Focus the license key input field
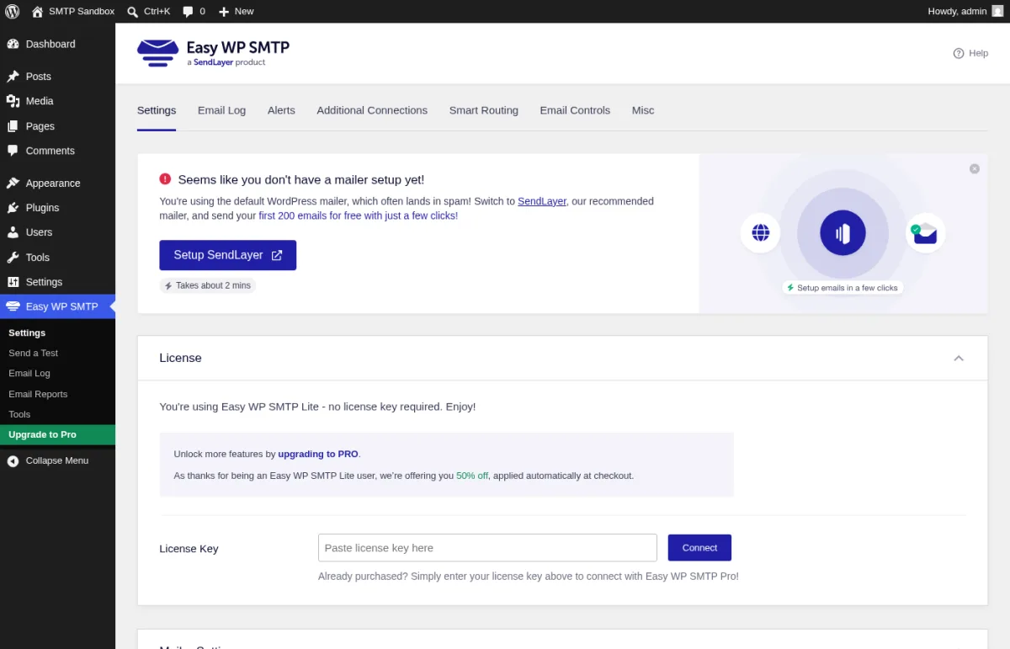The width and height of the screenshot is (1010, 649). point(487,548)
